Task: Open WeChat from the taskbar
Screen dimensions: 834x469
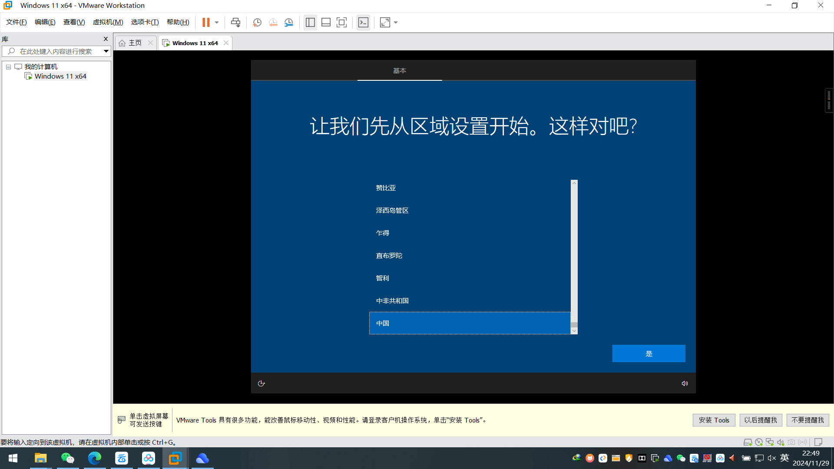Action: [x=67, y=458]
